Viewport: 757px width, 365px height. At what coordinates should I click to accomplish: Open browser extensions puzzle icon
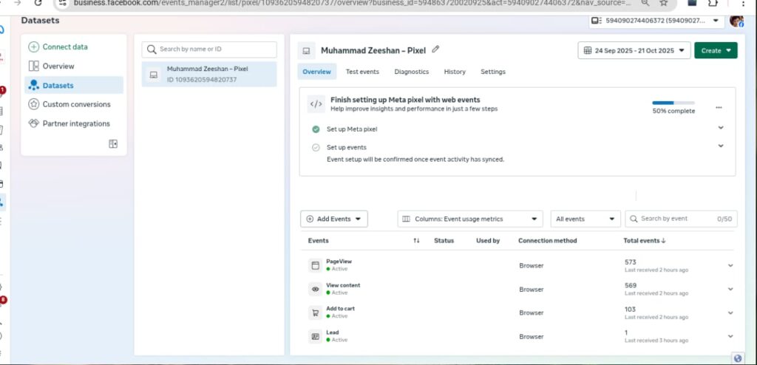713,3
